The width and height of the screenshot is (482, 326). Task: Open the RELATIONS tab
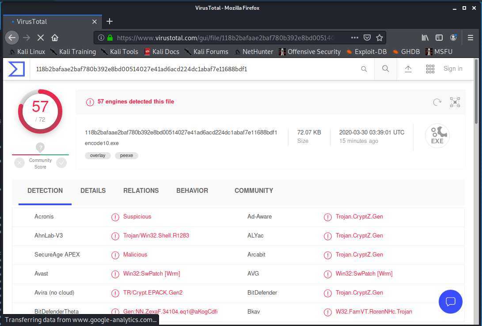coord(141,191)
